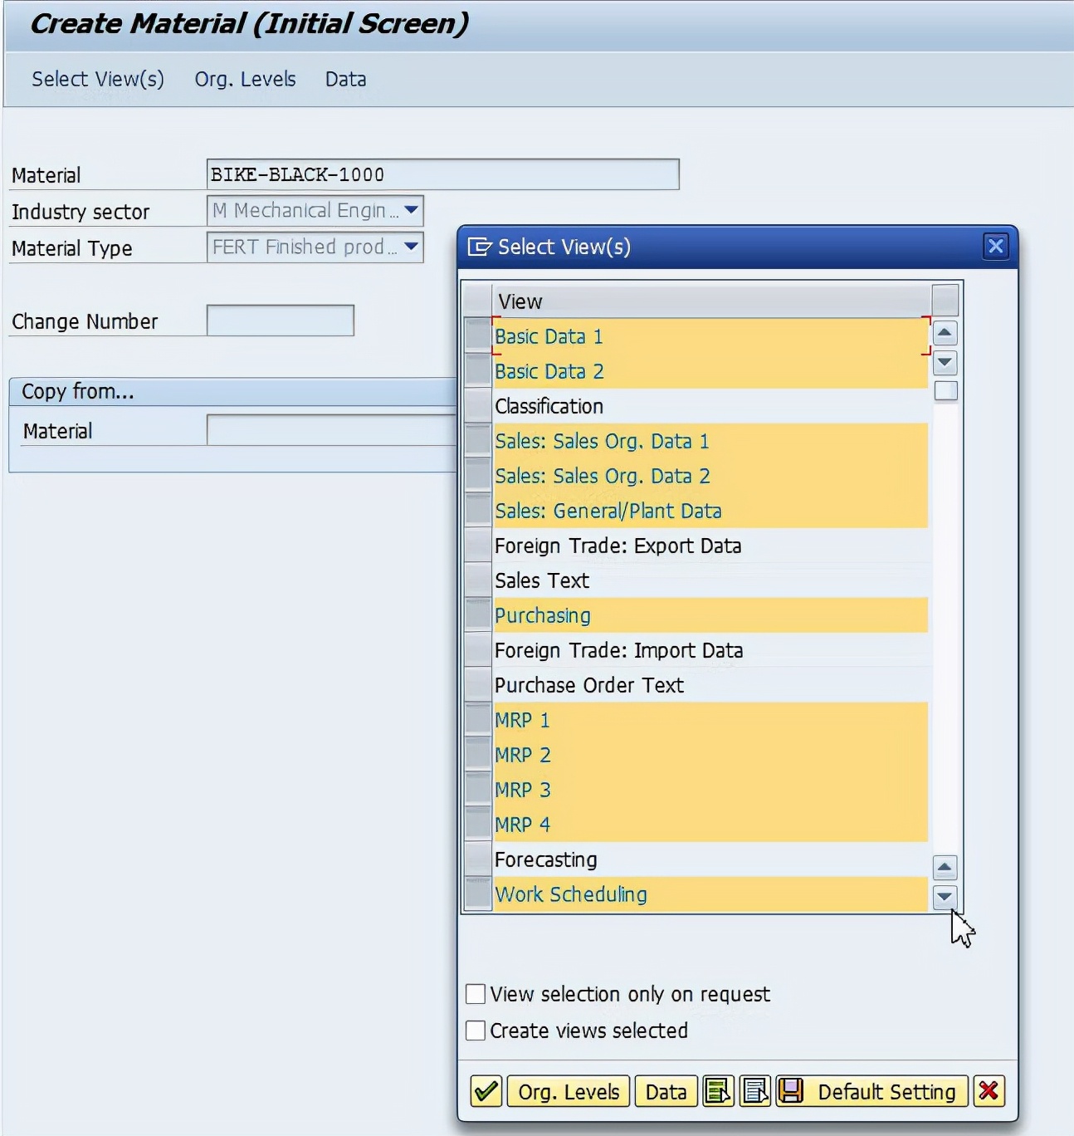Toggle row selector for Classification view

(x=478, y=406)
